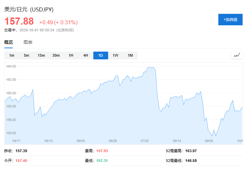Select the 5m timeframe
Viewport: 249px width, 169px height.
pos(27,55)
